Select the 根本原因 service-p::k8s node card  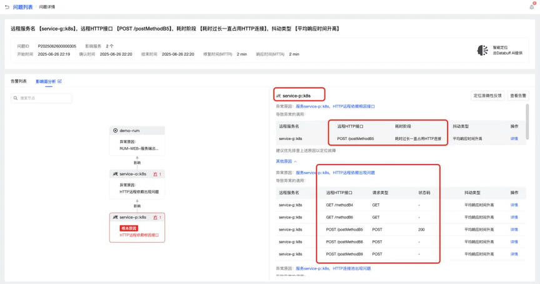[137, 228]
